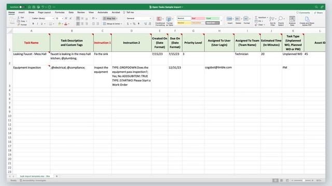This screenshot has height=186, width=332.
Task: Toggle Italic formatting
Action: tap(37, 24)
